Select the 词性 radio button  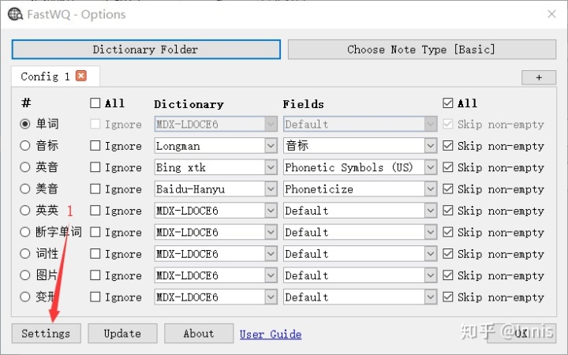25,253
